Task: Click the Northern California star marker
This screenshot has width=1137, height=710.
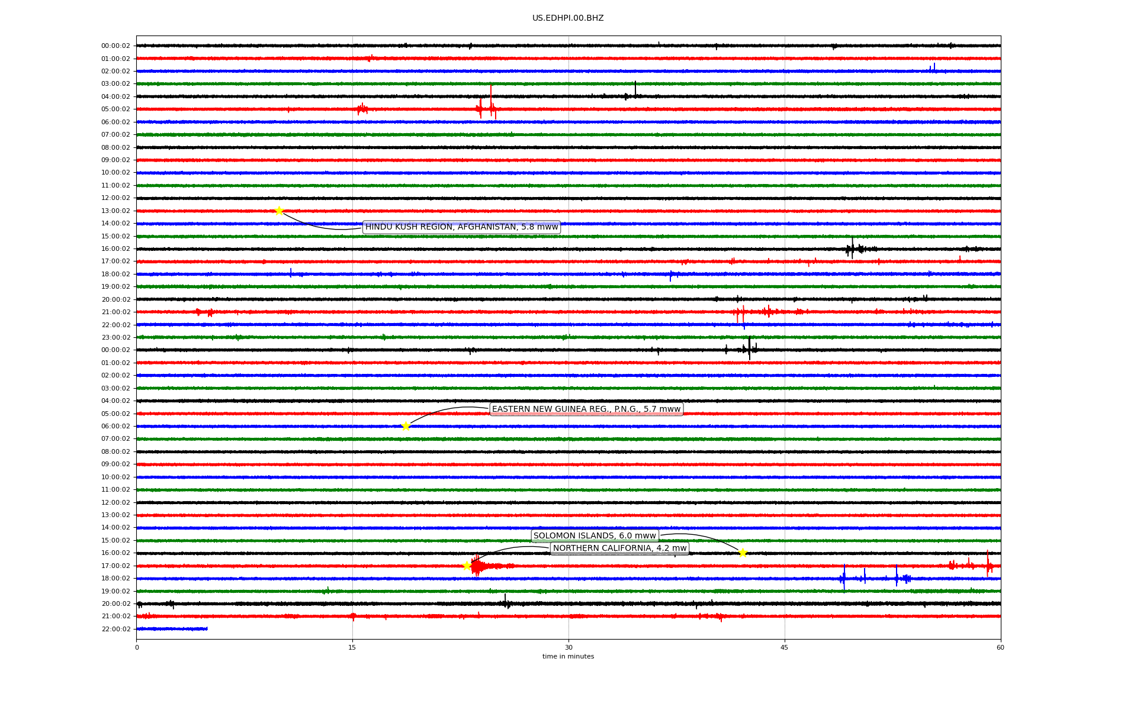Action: point(467,566)
